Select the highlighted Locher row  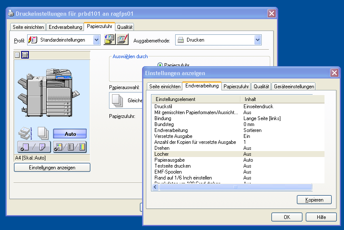click(x=238, y=154)
